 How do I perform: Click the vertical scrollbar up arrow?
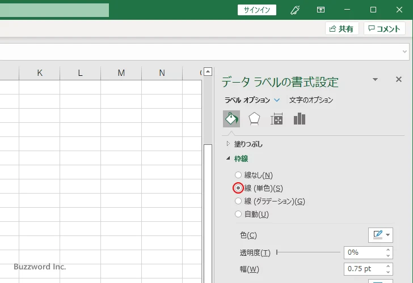pyautogui.click(x=208, y=71)
